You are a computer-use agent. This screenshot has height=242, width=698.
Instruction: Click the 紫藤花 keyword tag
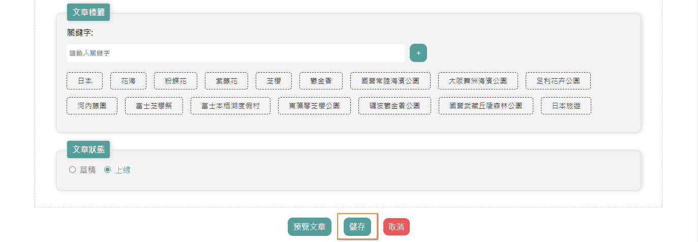click(226, 81)
